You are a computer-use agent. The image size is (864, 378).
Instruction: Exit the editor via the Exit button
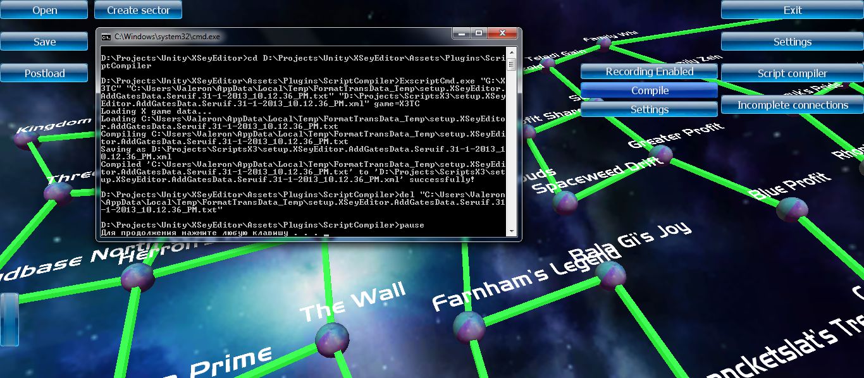click(793, 9)
